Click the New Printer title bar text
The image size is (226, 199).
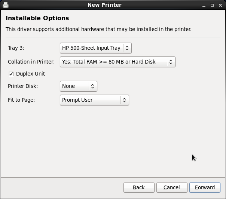pyautogui.click(x=104, y=5)
